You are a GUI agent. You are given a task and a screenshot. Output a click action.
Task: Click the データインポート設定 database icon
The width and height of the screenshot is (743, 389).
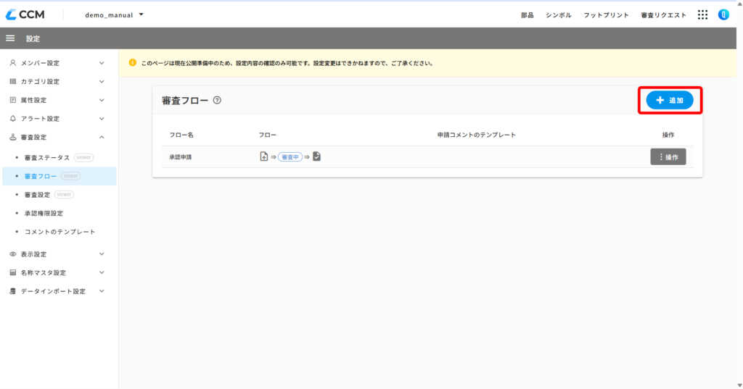click(x=13, y=291)
